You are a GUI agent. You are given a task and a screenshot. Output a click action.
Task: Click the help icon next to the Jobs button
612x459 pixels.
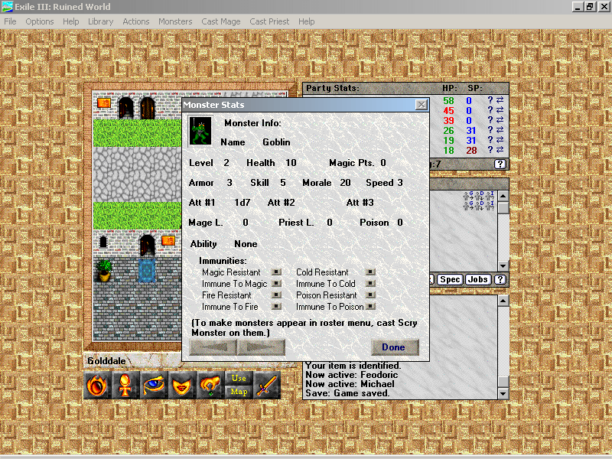point(500,279)
